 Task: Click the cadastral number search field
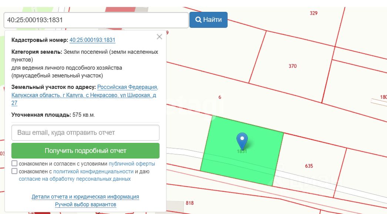(x=96, y=20)
